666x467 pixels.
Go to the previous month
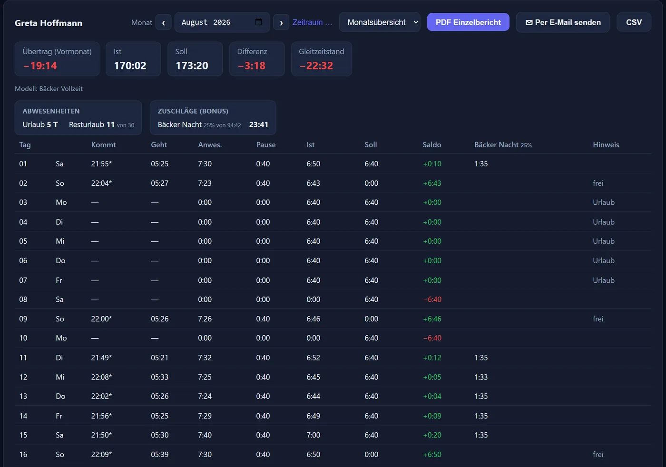point(163,22)
